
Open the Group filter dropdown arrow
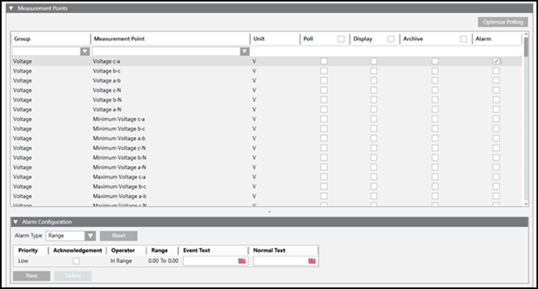click(85, 52)
